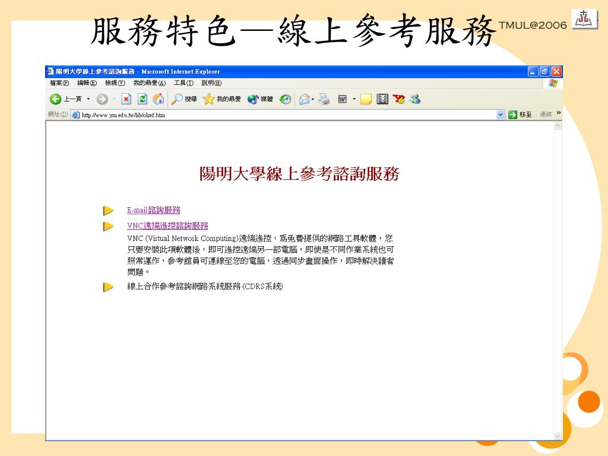
Task: Open the 說明(H) menu
Action: pyautogui.click(x=211, y=83)
